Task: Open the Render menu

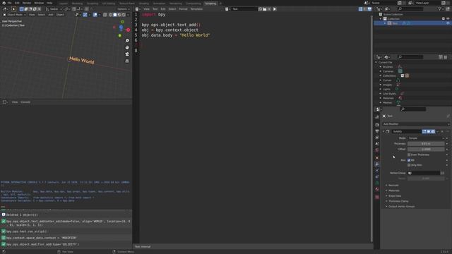Action: click(27, 3)
